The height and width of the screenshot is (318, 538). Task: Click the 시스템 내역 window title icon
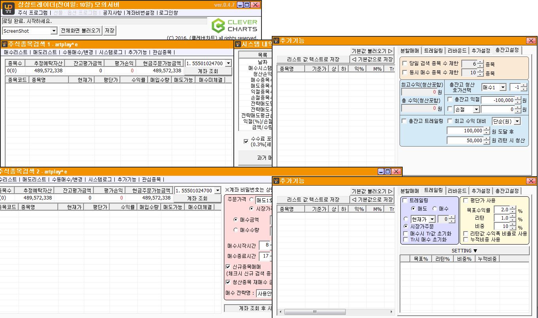[x=238, y=44]
